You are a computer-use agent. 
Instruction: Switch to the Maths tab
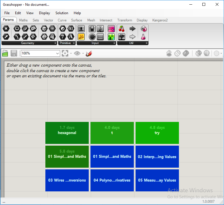tap(23, 20)
